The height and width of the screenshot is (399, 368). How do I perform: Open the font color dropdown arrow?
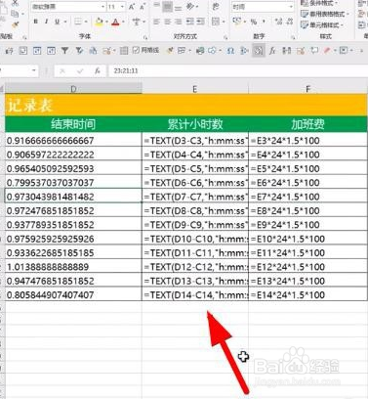(124, 22)
